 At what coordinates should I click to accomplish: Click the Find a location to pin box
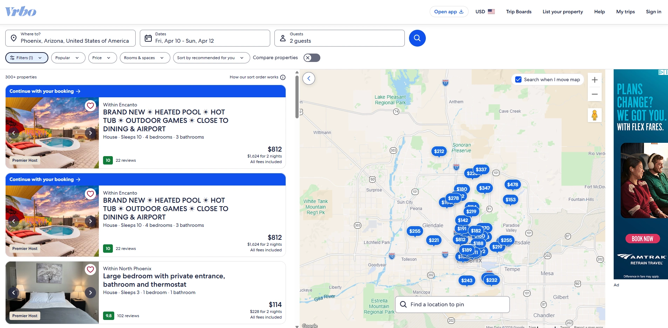click(452, 305)
